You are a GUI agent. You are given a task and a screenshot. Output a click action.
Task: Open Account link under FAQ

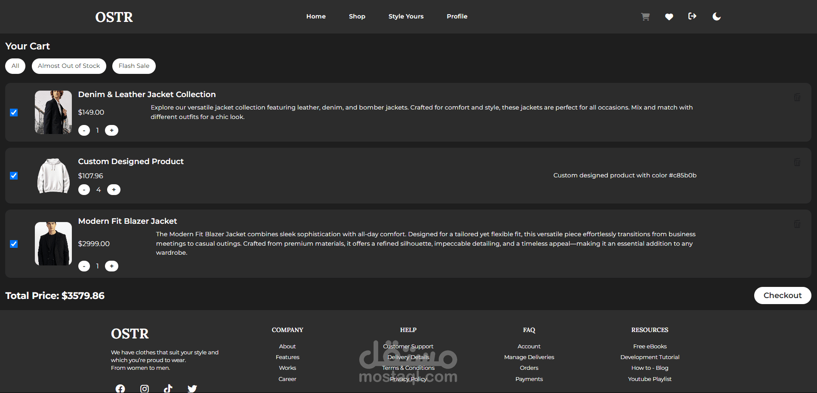point(529,347)
